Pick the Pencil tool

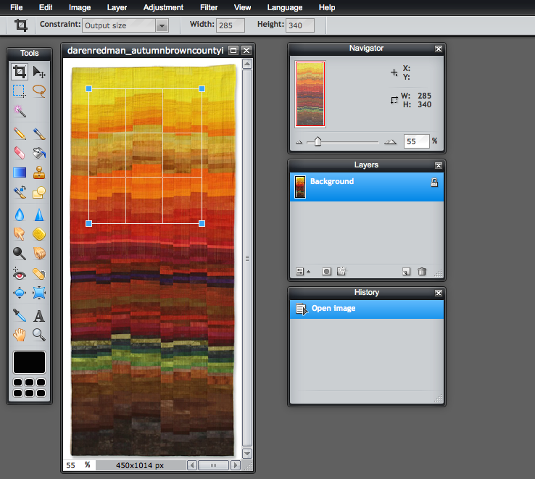[x=20, y=133]
